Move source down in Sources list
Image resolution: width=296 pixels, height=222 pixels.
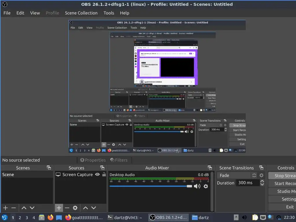[x=94, y=208]
